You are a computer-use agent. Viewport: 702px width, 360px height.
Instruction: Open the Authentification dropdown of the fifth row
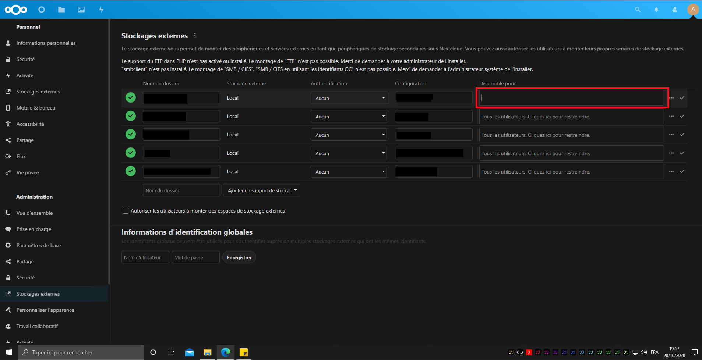pos(349,172)
